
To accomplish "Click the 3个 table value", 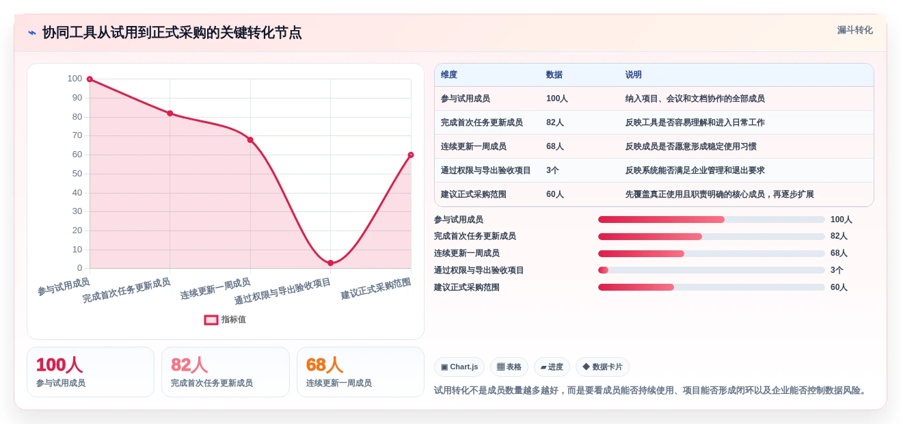I will [x=552, y=170].
